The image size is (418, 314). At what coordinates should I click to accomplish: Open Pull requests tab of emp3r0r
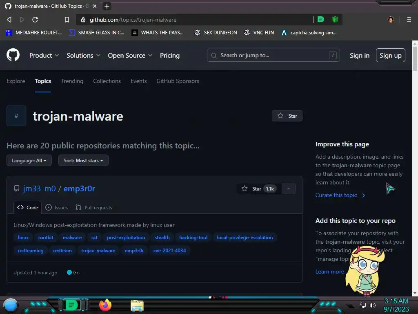point(93,207)
